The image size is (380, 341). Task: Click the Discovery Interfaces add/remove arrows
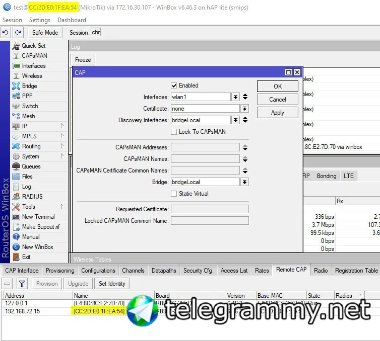click(x=245, y=120)
